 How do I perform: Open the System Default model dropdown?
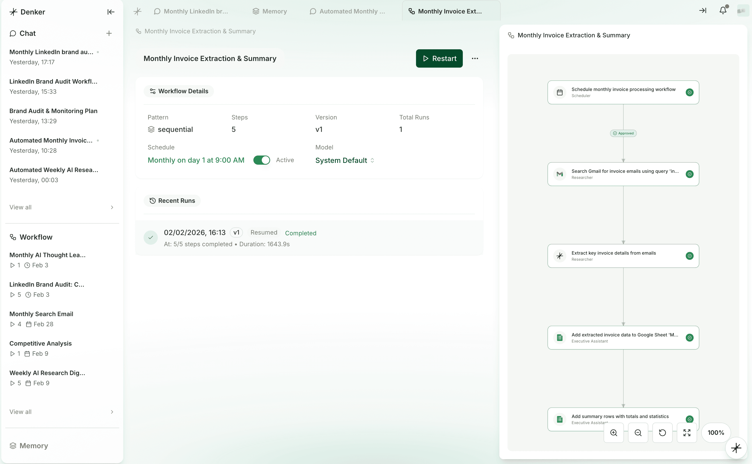tap(344, 161)
